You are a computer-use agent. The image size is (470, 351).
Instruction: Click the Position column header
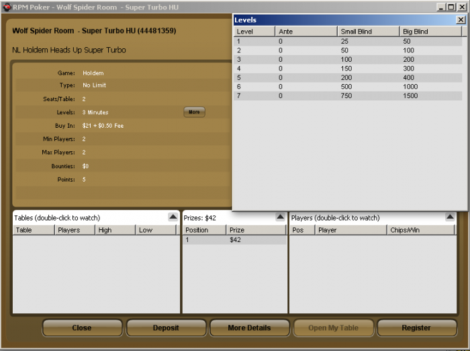[204, 230]
